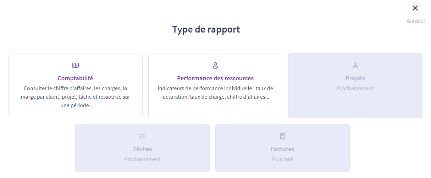Click the Type de rapport heading
431x178 pixels.
pyautogui.click(x=206, y=29)
